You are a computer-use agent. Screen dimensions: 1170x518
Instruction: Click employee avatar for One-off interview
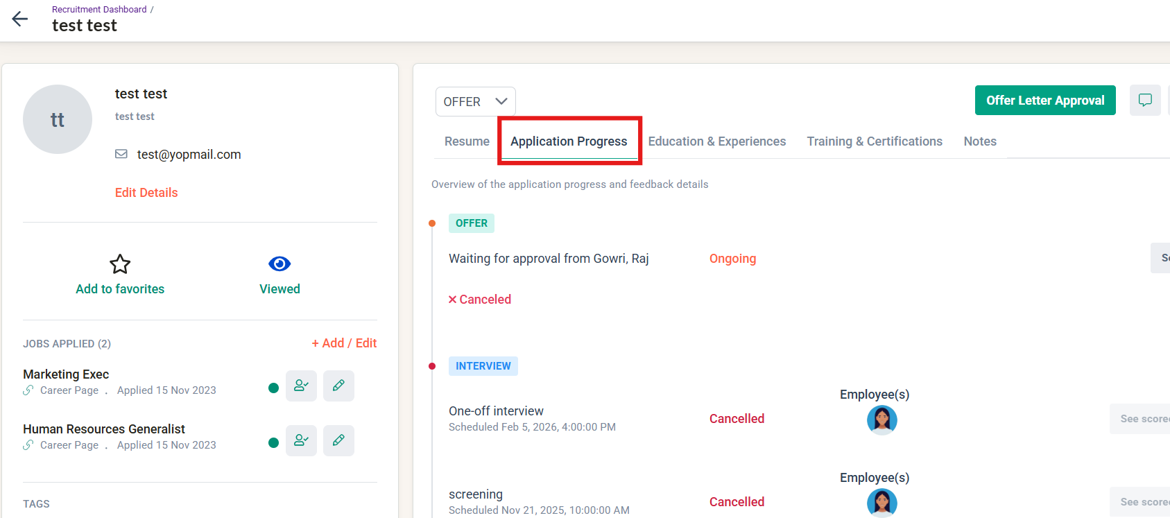881,420
